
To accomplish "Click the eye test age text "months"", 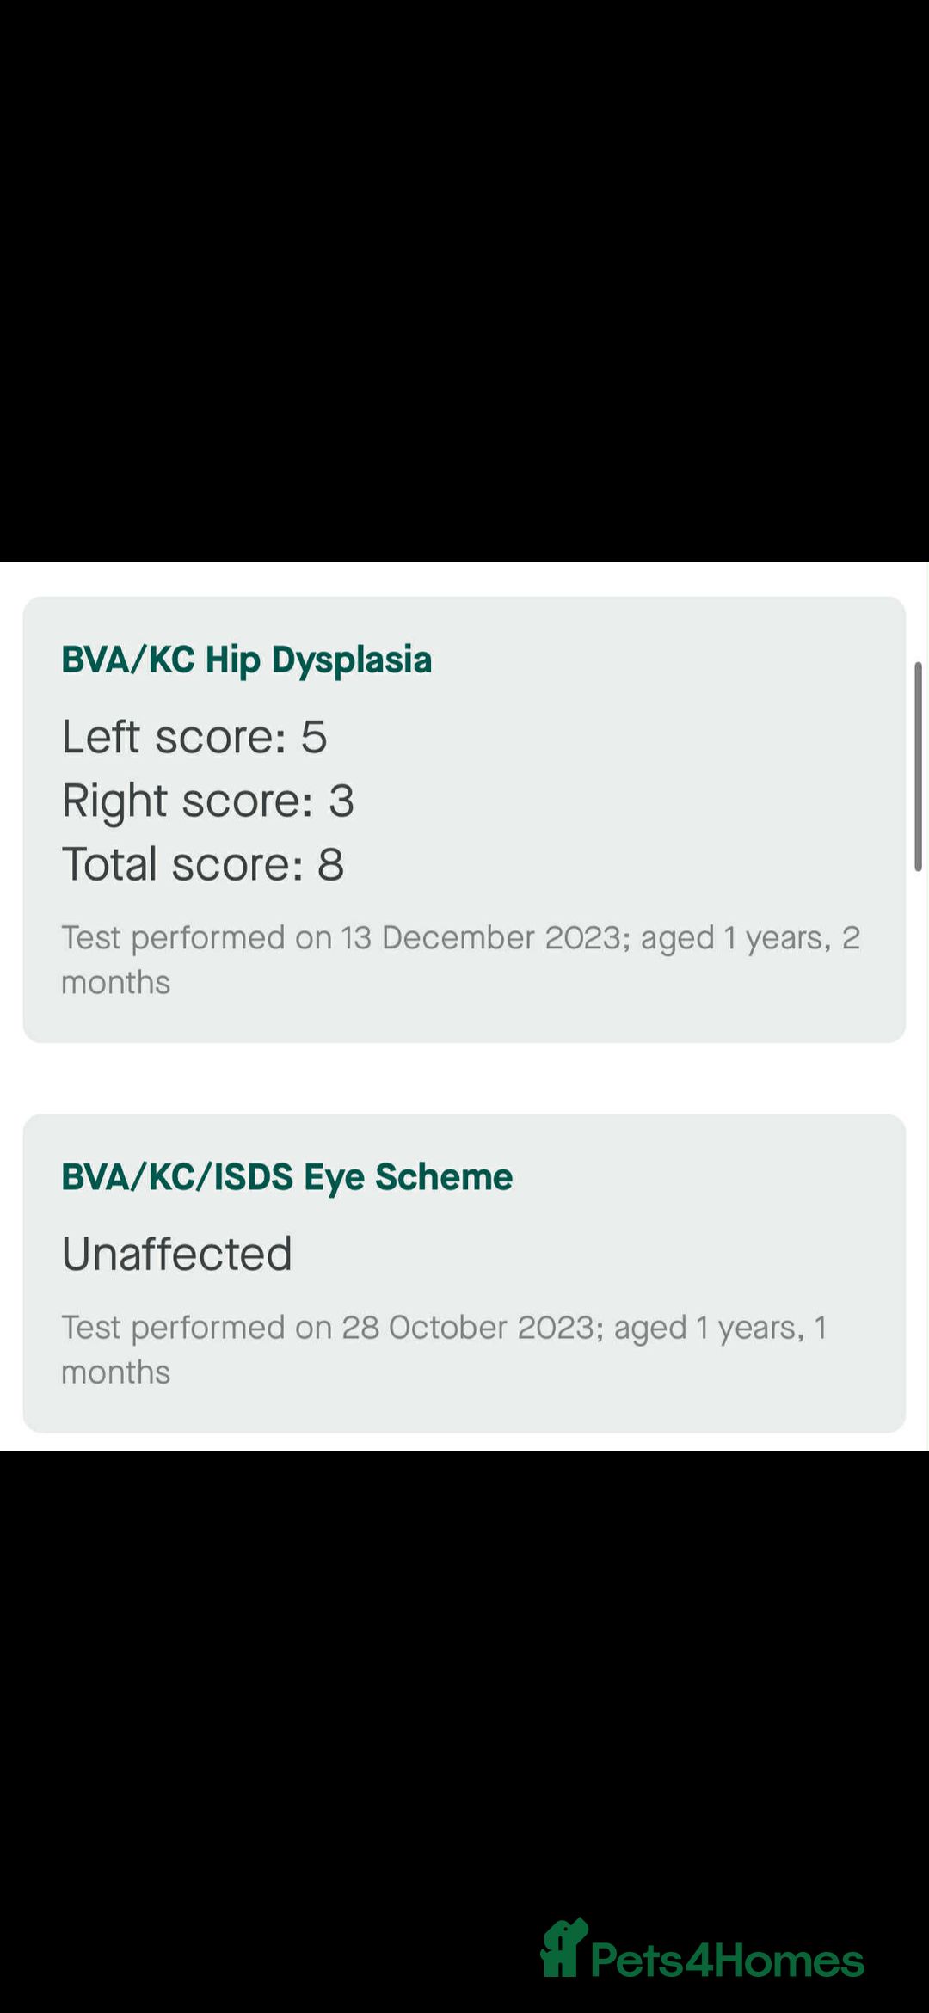I will coord(116,1372).
